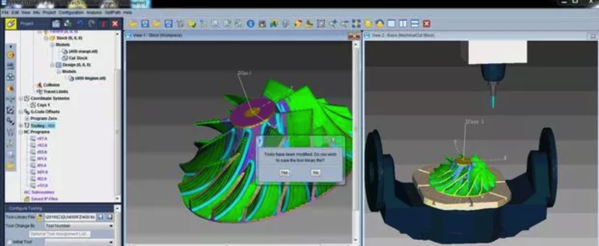Click the red X icon in Project panel header
Viewport: 599px width, 246px height.
tap(115, 24)
